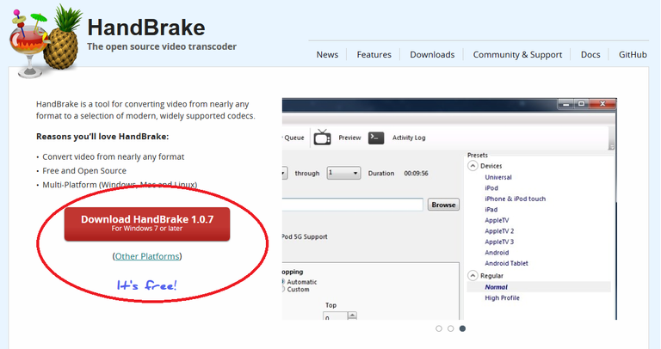Collapse the Regular preset group

pyautogui.click(x=473, y=276)
